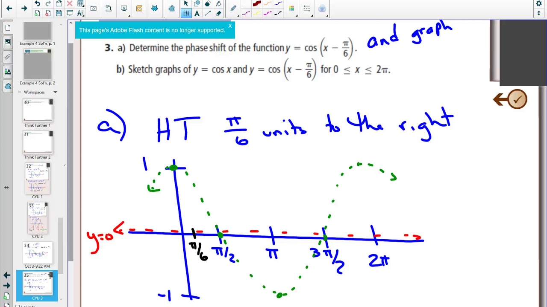This screenshot has width=547, height=307.
Task: Pick the magenta dashed pen style
Action: (x=268, y=13)
